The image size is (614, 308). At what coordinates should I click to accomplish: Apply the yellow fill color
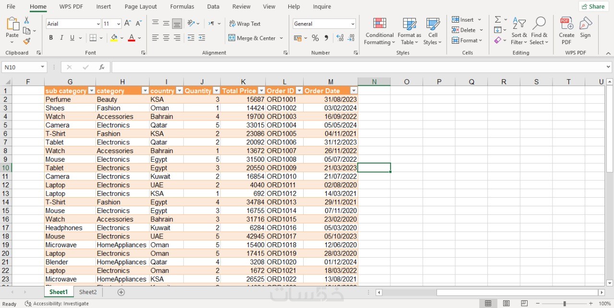click(114, 38)
